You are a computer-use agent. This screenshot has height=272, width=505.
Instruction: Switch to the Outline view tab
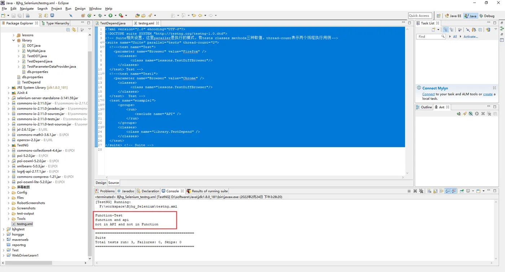coord(424,107)
